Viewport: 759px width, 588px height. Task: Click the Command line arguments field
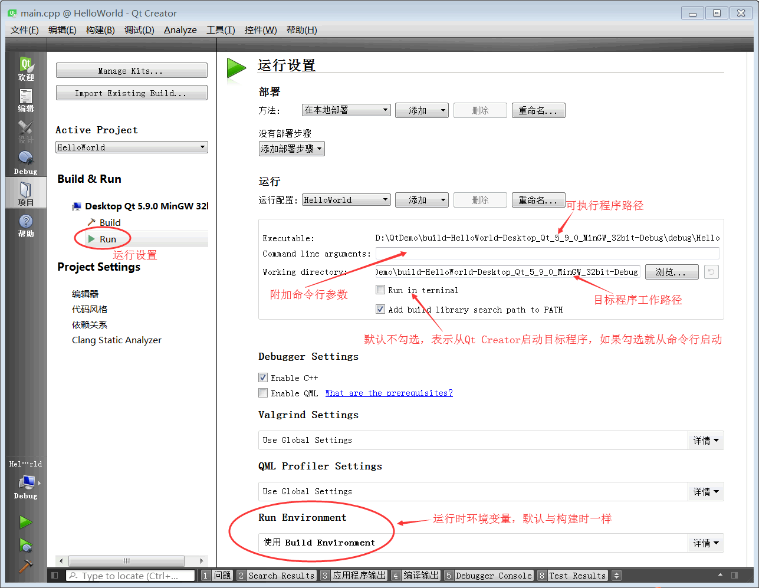(547, 253)
